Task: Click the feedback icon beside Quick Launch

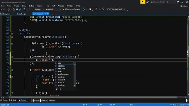Action: click(148, 2)
